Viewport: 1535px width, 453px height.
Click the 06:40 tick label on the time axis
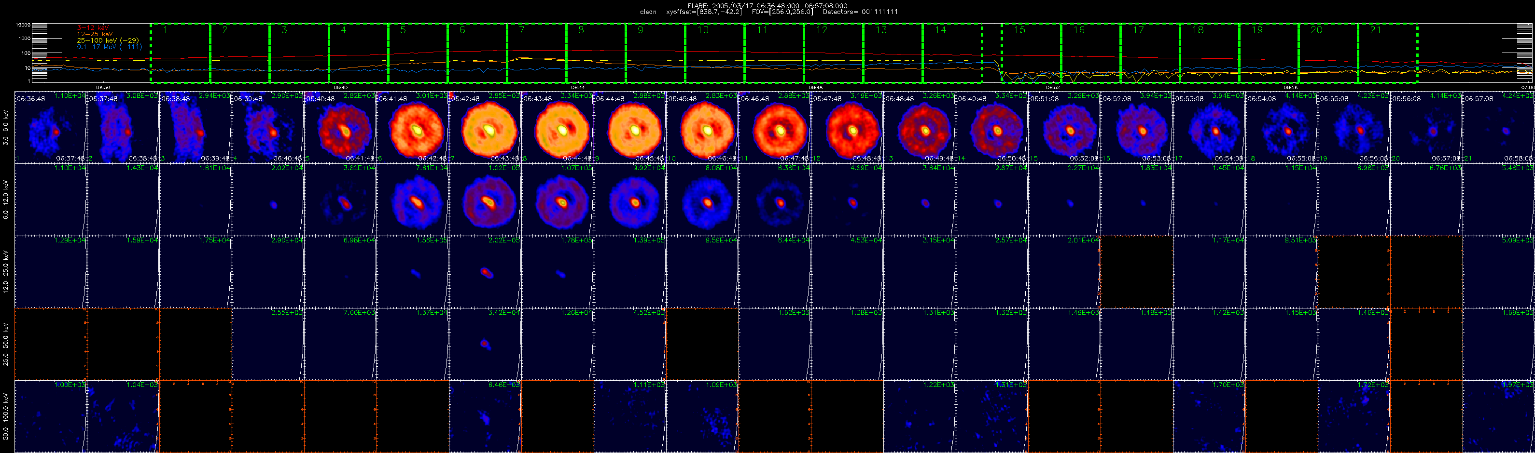coord(340,88)
